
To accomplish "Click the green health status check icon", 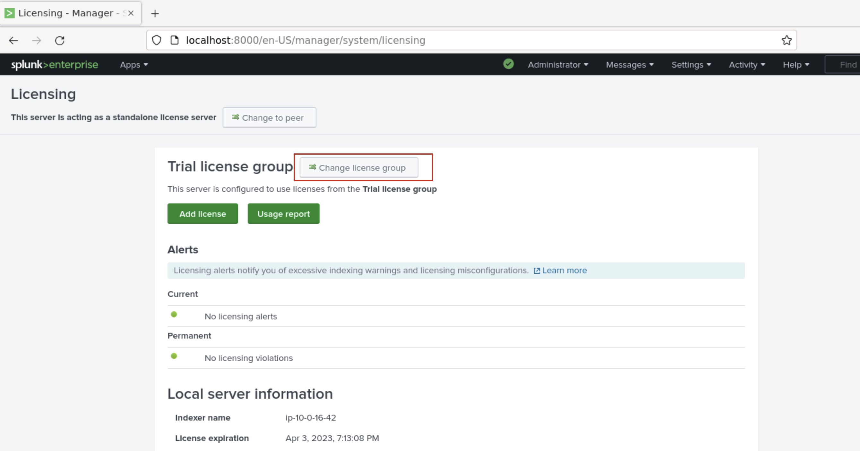I will pos(508,64).
